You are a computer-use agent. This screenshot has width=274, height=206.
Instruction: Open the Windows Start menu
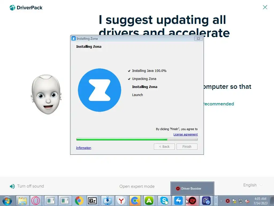pos(7,201)
